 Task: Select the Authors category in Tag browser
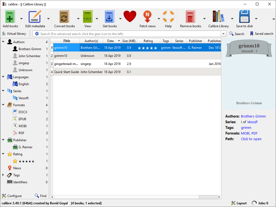(x=19, y=42)
